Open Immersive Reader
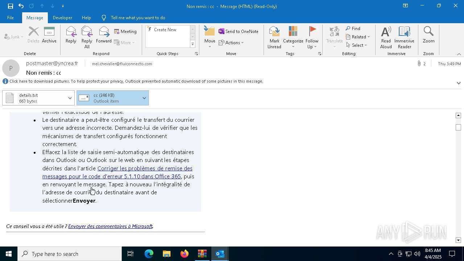464x261 pixels. [404, 37]
